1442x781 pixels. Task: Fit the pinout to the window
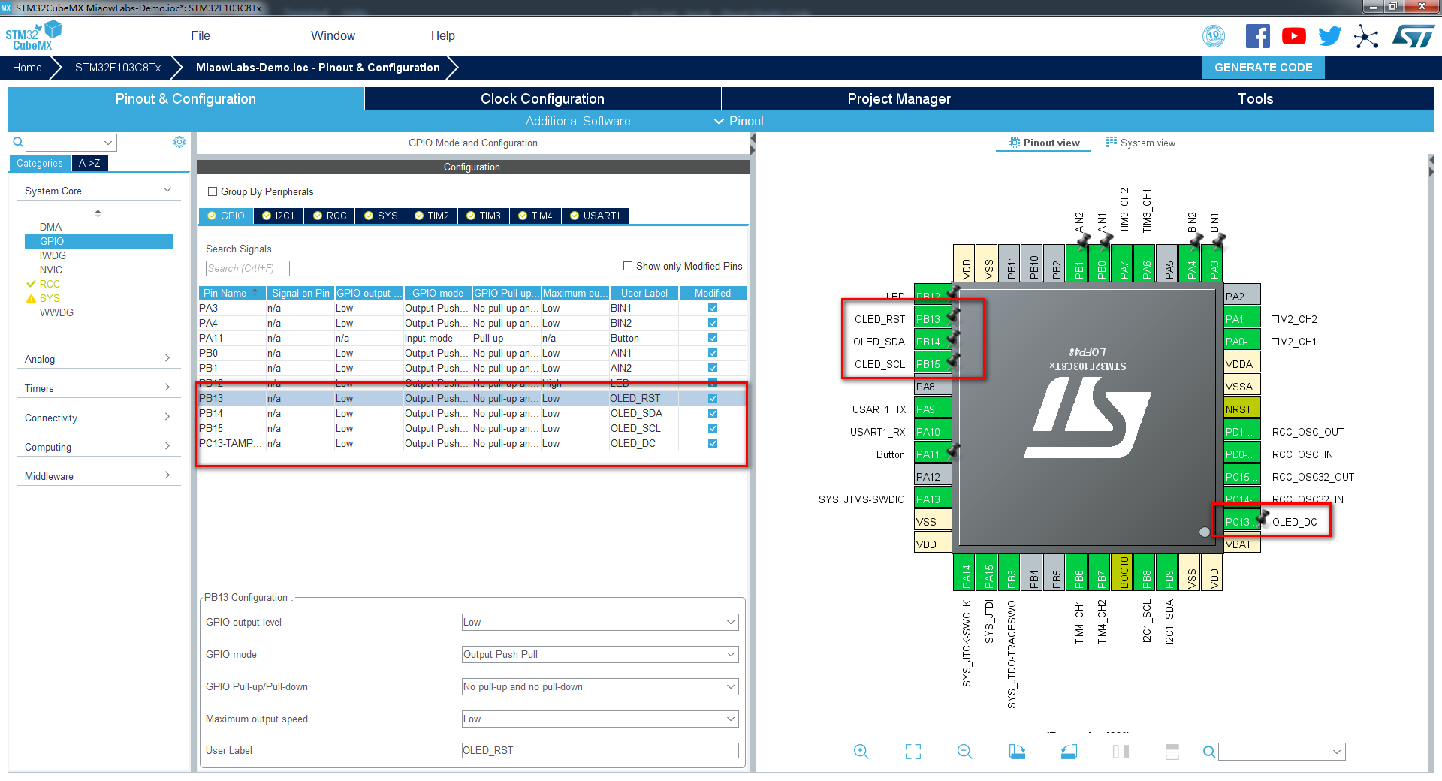(913, 752)
